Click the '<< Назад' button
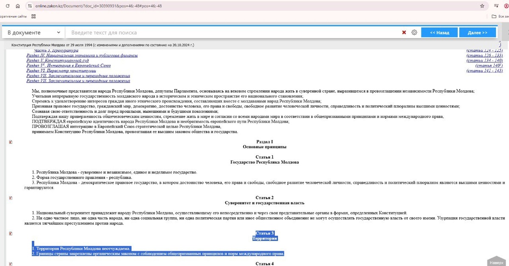This screenshot has height=266, width=509. coord(439,32)
